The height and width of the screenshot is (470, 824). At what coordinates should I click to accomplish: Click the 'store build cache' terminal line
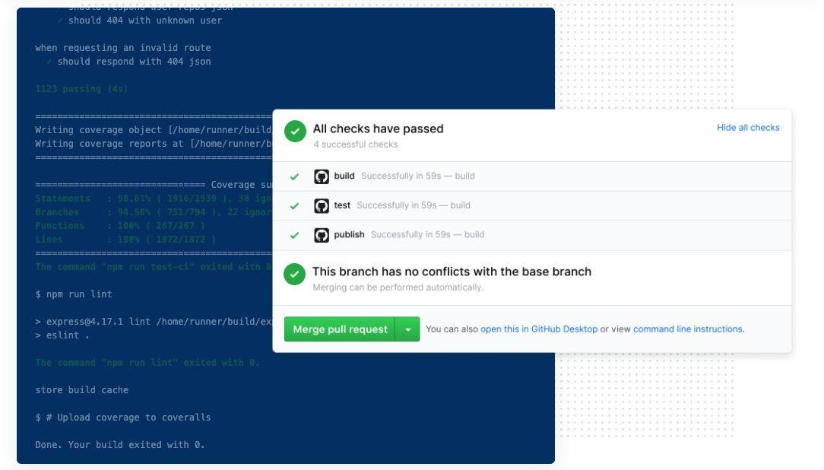[82, 390]
